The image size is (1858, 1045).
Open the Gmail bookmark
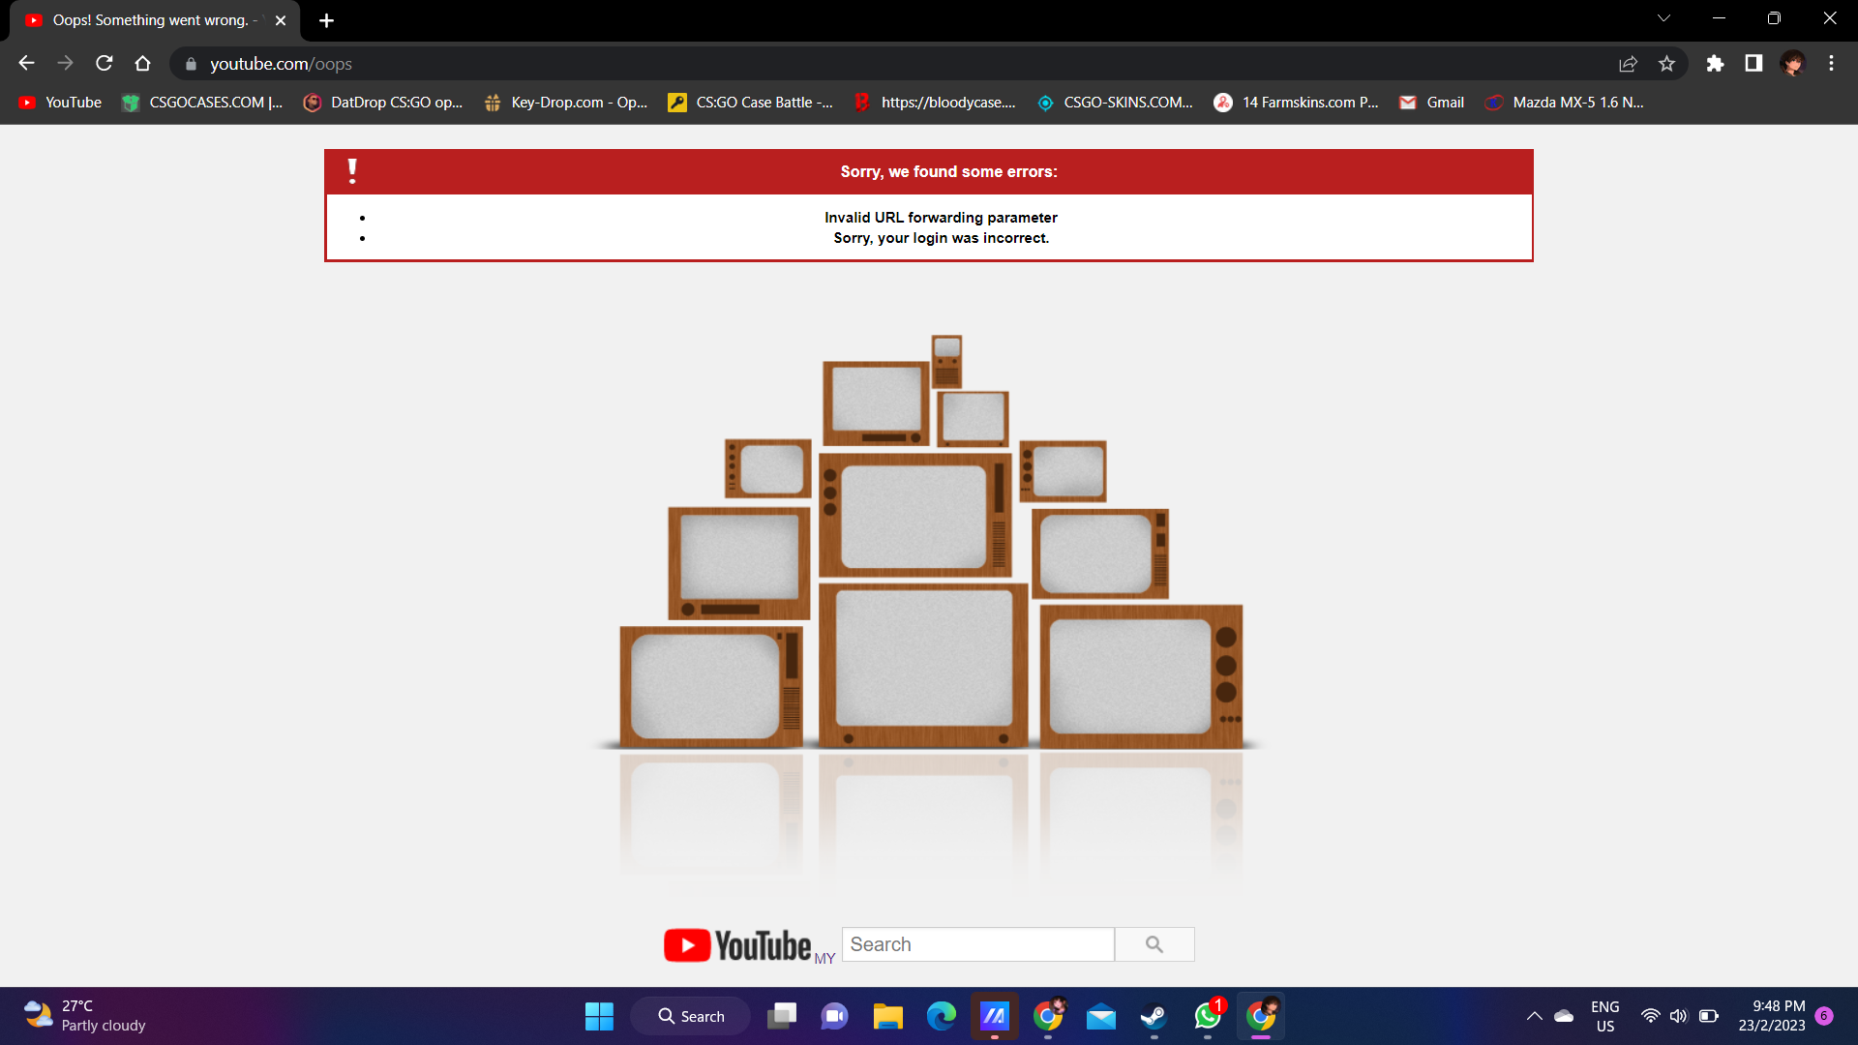tap(1432, 103)
